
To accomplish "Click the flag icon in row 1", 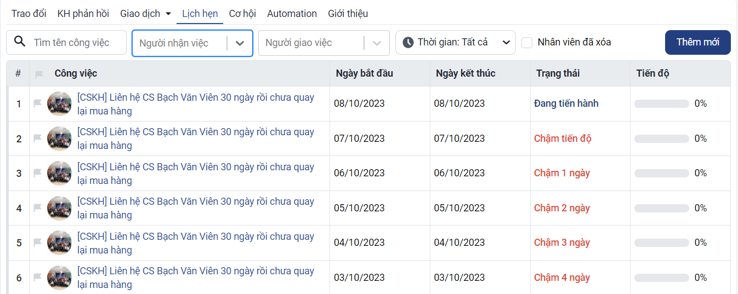I will [37, 103].
